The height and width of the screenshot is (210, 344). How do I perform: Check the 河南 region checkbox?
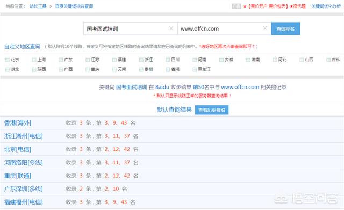coord(195,60)
